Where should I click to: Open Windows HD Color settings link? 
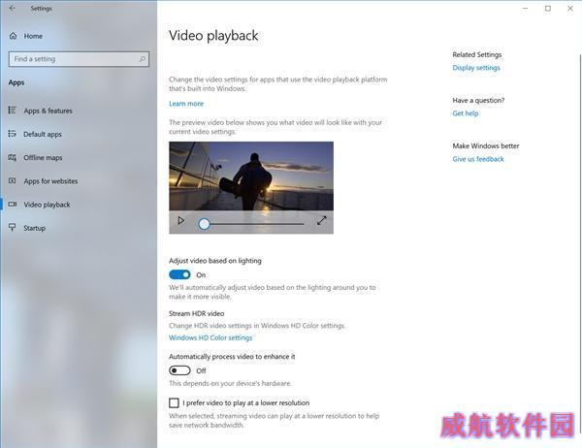210,337
